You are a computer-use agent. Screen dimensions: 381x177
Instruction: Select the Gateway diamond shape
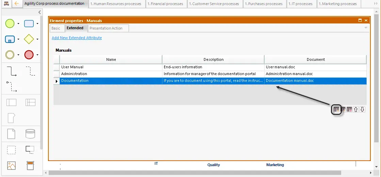click(29, 39)
